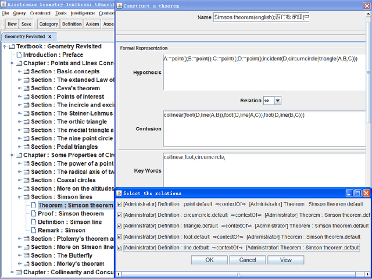Click the Definition toolbar button

click(x=71, y=24)
